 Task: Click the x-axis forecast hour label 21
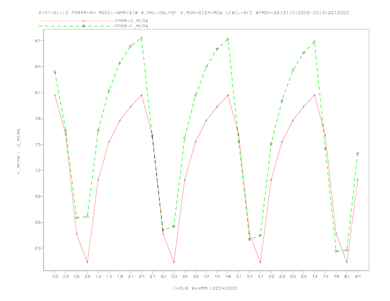(130, 276)
